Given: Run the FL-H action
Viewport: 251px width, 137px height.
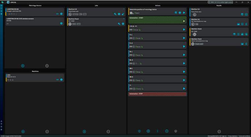Looking at the screenshot, I should [184, 46].
